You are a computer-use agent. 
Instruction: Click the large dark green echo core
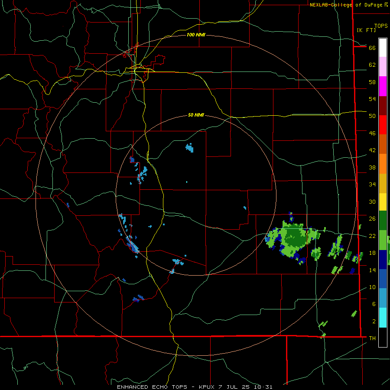296,237
